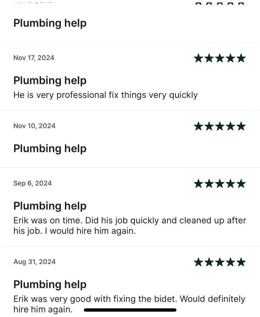Tap the Nov 10, 2024 date label
Viewport: 260px width, 317px height.
[x=34, y=126]
